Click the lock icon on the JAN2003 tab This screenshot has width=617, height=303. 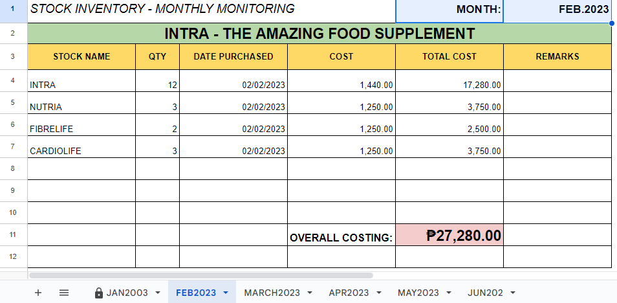click(99, 293)
